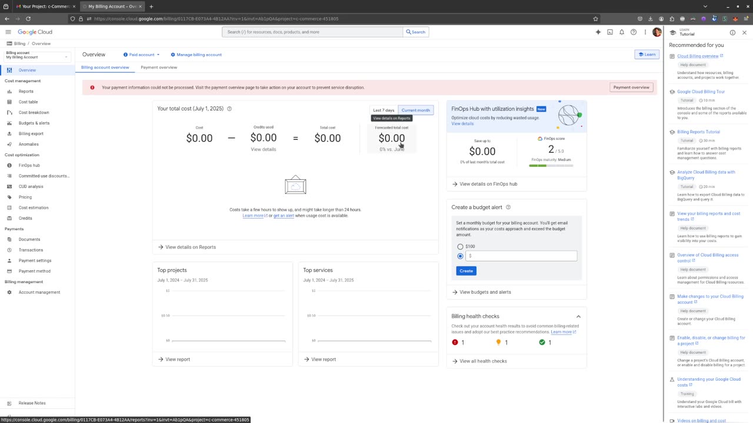Expand the Paid account dropdown
The height and width of the screenshot is (423, 753).
point(142,55)
